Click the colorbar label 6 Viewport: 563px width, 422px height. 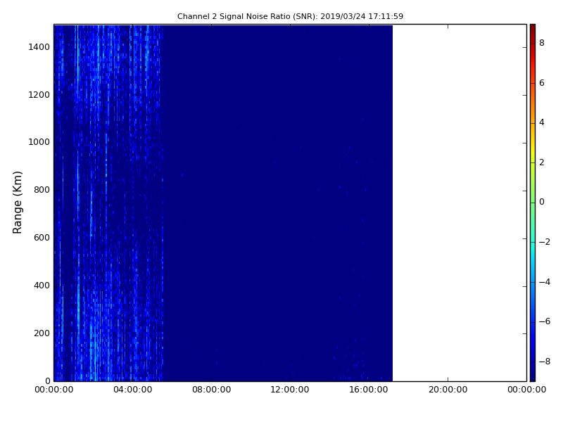[x=542, y=83]
